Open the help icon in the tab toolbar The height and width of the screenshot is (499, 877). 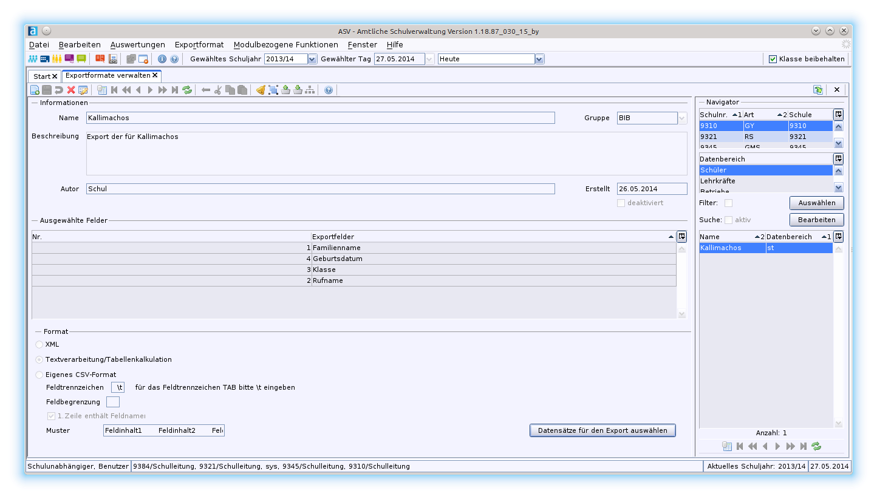(329, 90)
